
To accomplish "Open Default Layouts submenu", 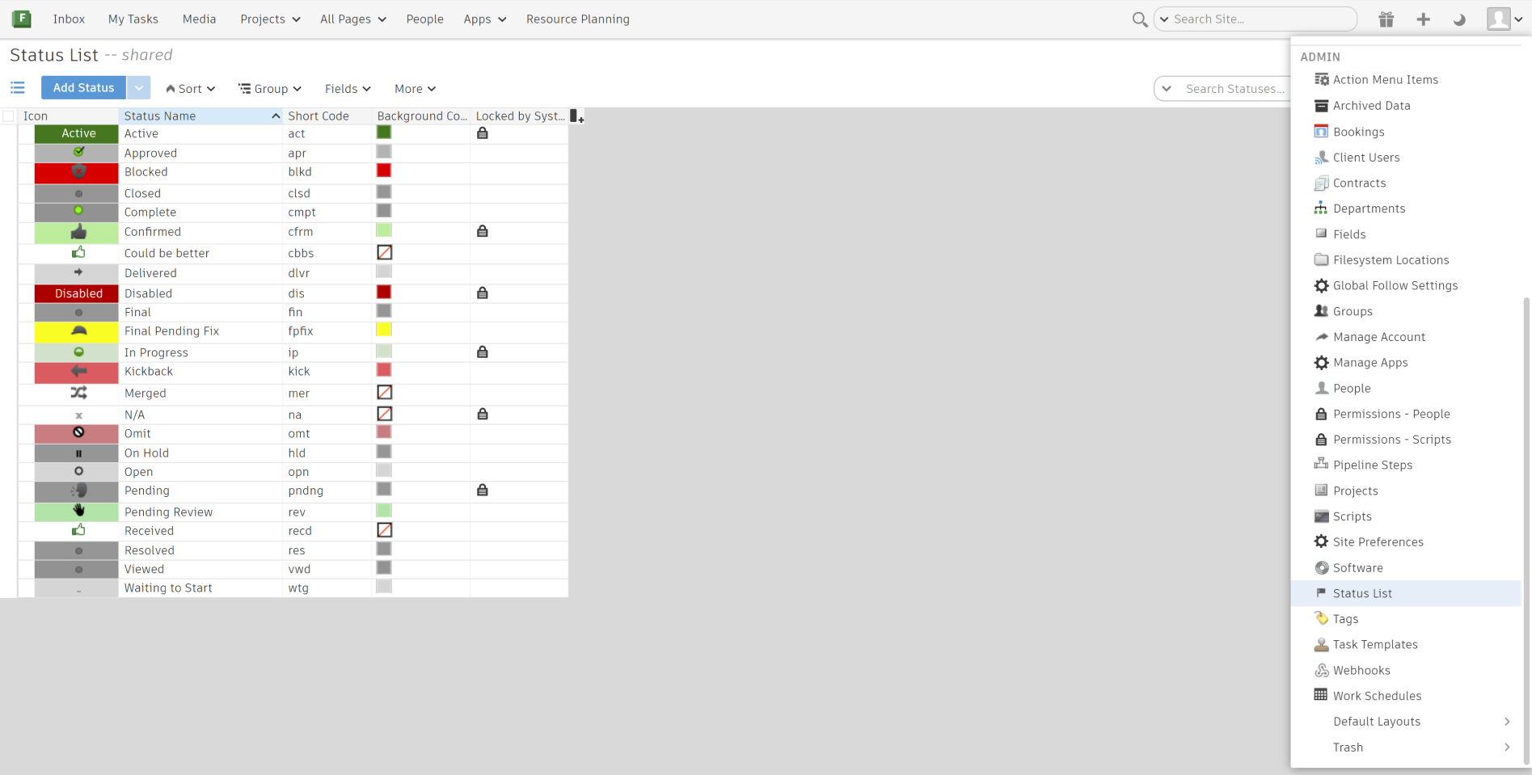I will click(1405, 722).
